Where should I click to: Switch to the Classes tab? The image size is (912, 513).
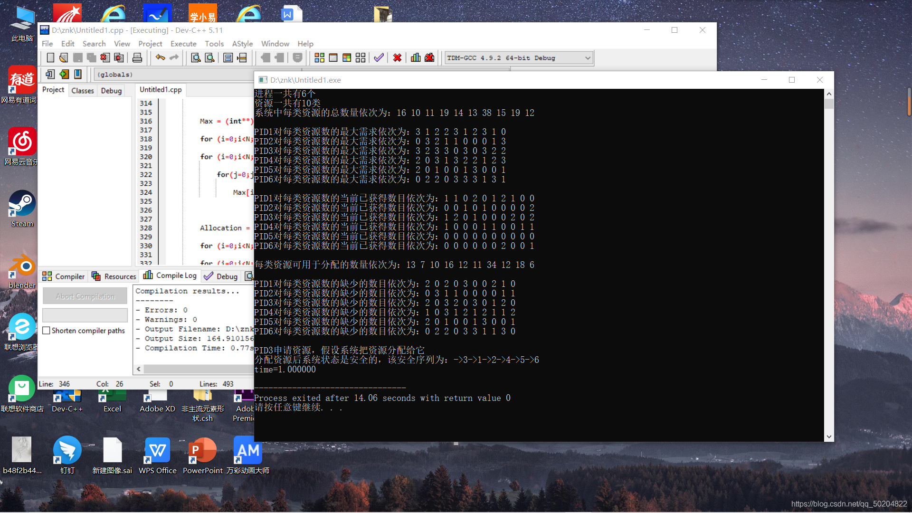83,90
